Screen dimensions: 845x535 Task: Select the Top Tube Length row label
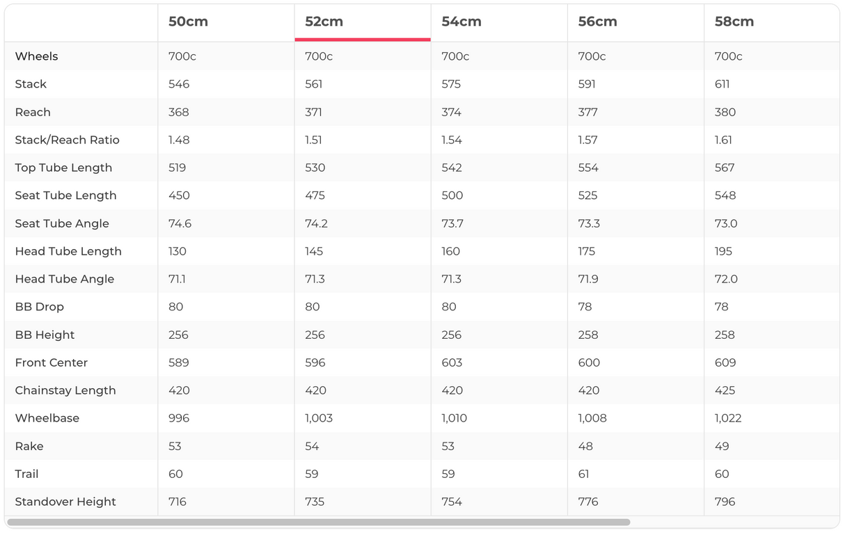(x=63, y=168)
